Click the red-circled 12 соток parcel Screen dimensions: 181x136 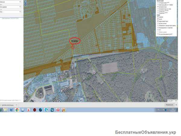tap(75, 40)
